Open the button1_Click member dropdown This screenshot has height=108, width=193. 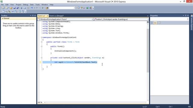[148, 19]
